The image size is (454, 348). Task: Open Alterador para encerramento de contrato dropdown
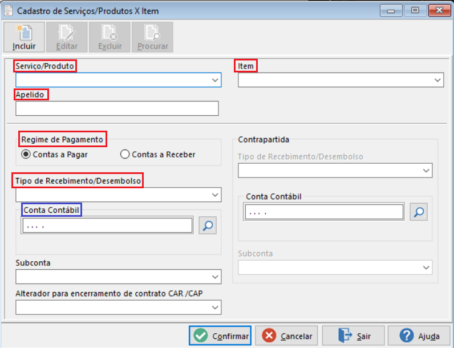tap(119, 307)
